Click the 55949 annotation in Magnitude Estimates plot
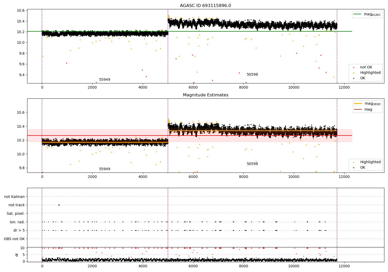 [105, 169]
